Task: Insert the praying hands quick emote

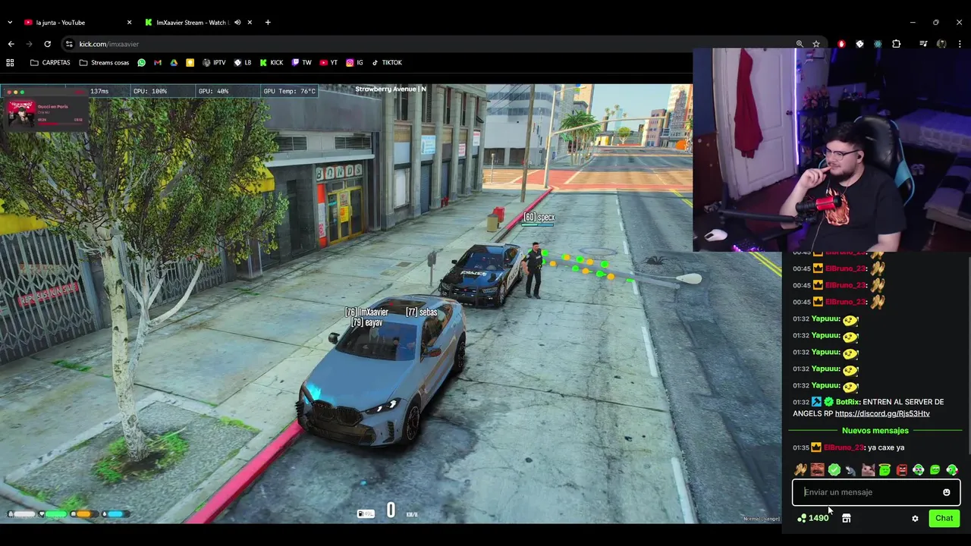Action: pyautogui.click(x=800, y=470)
